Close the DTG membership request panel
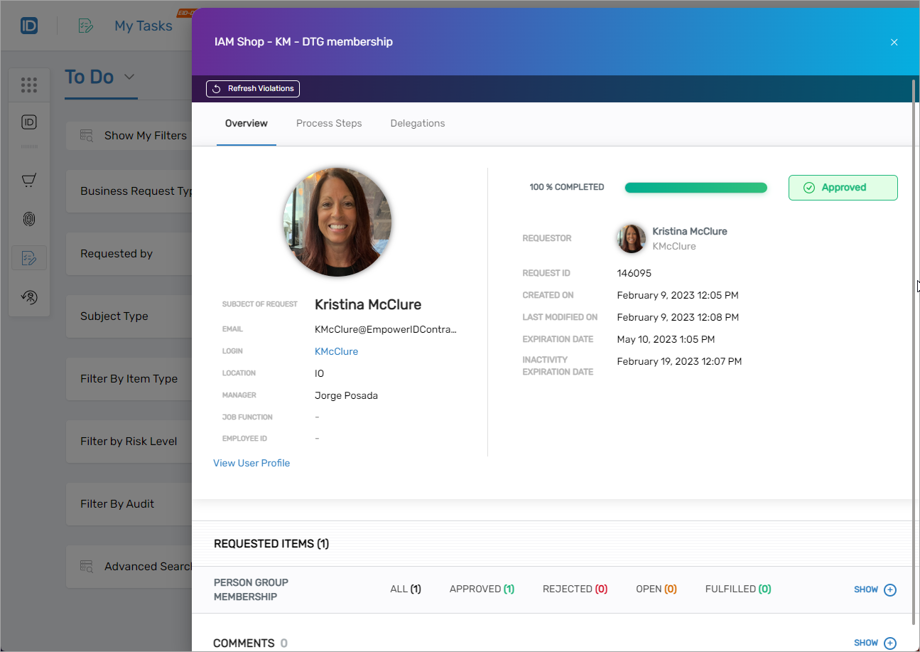The width and height of the screenshot is (920, 652). coord(894,42)
